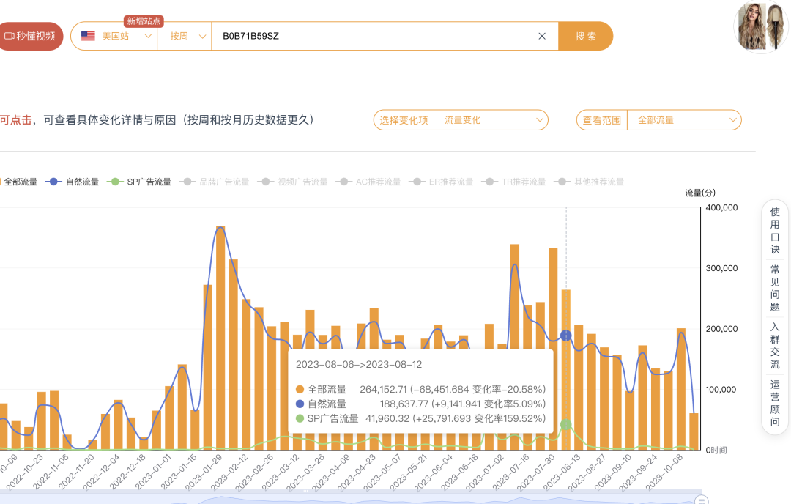Click the US flag icon
This screenshot has width=791, height=504.
pyautogui.click(x=89, y=37)
